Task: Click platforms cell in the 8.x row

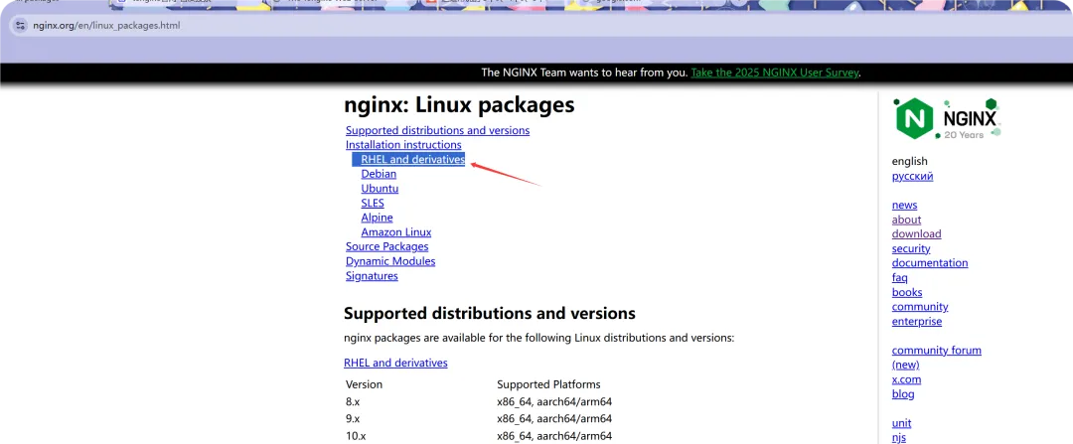Action: (554, 401)
